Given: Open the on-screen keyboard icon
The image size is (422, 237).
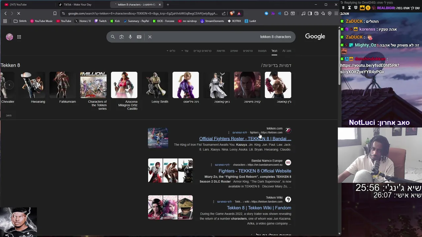Looking at the screenshot, I should pos(139,37).
